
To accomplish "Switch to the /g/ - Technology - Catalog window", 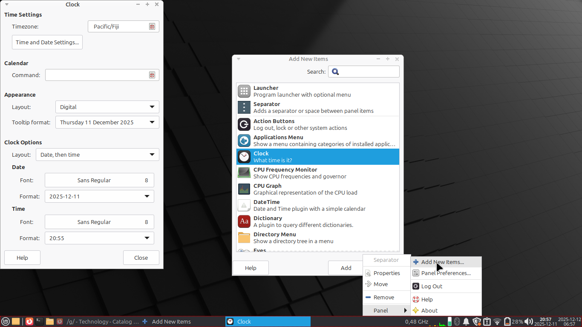I will click(98, 321).
